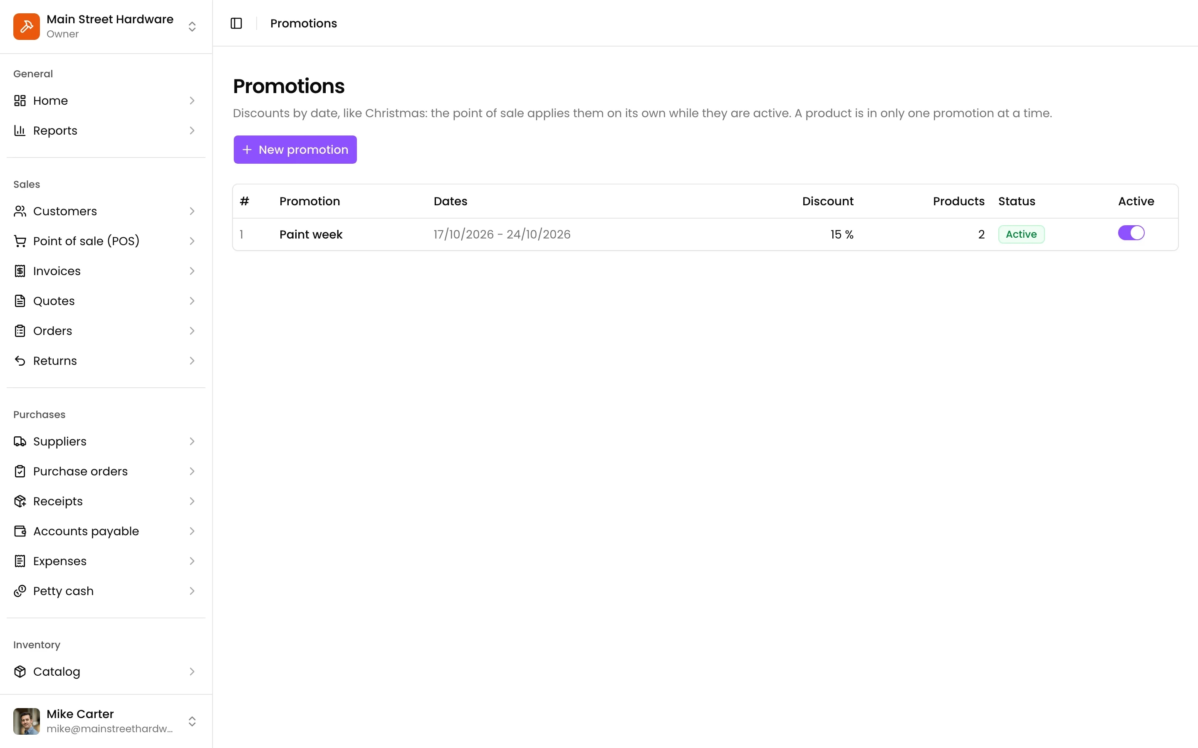Open the Orders menu item
1198x748 pixels.
pos(106,331)
